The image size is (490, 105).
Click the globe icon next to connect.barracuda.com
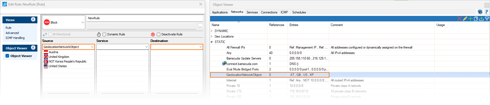coord(224,64)
